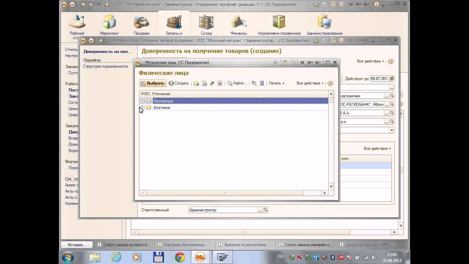Open Windows Start menu
This screenshot has width=469, height=264.
[68, 257]
